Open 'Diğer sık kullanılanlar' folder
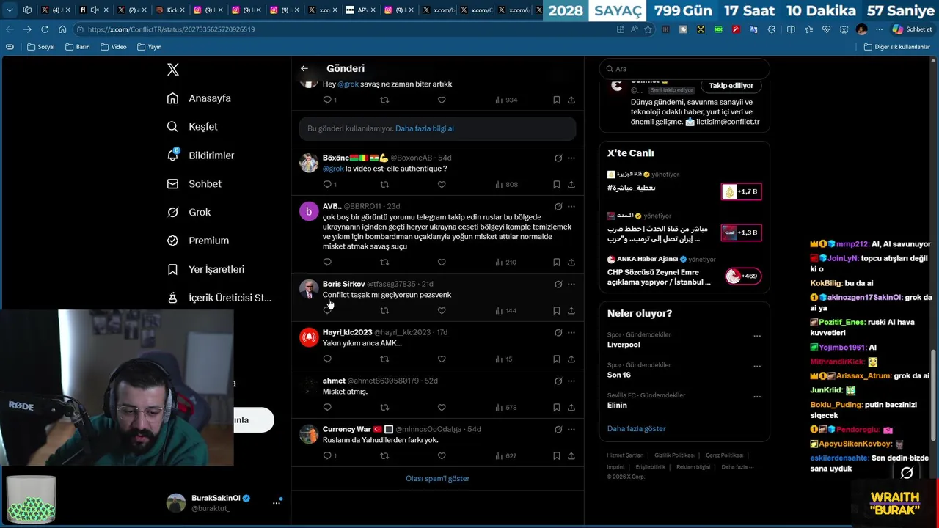This screenshot has width=939, height=528. click(896, 47)
